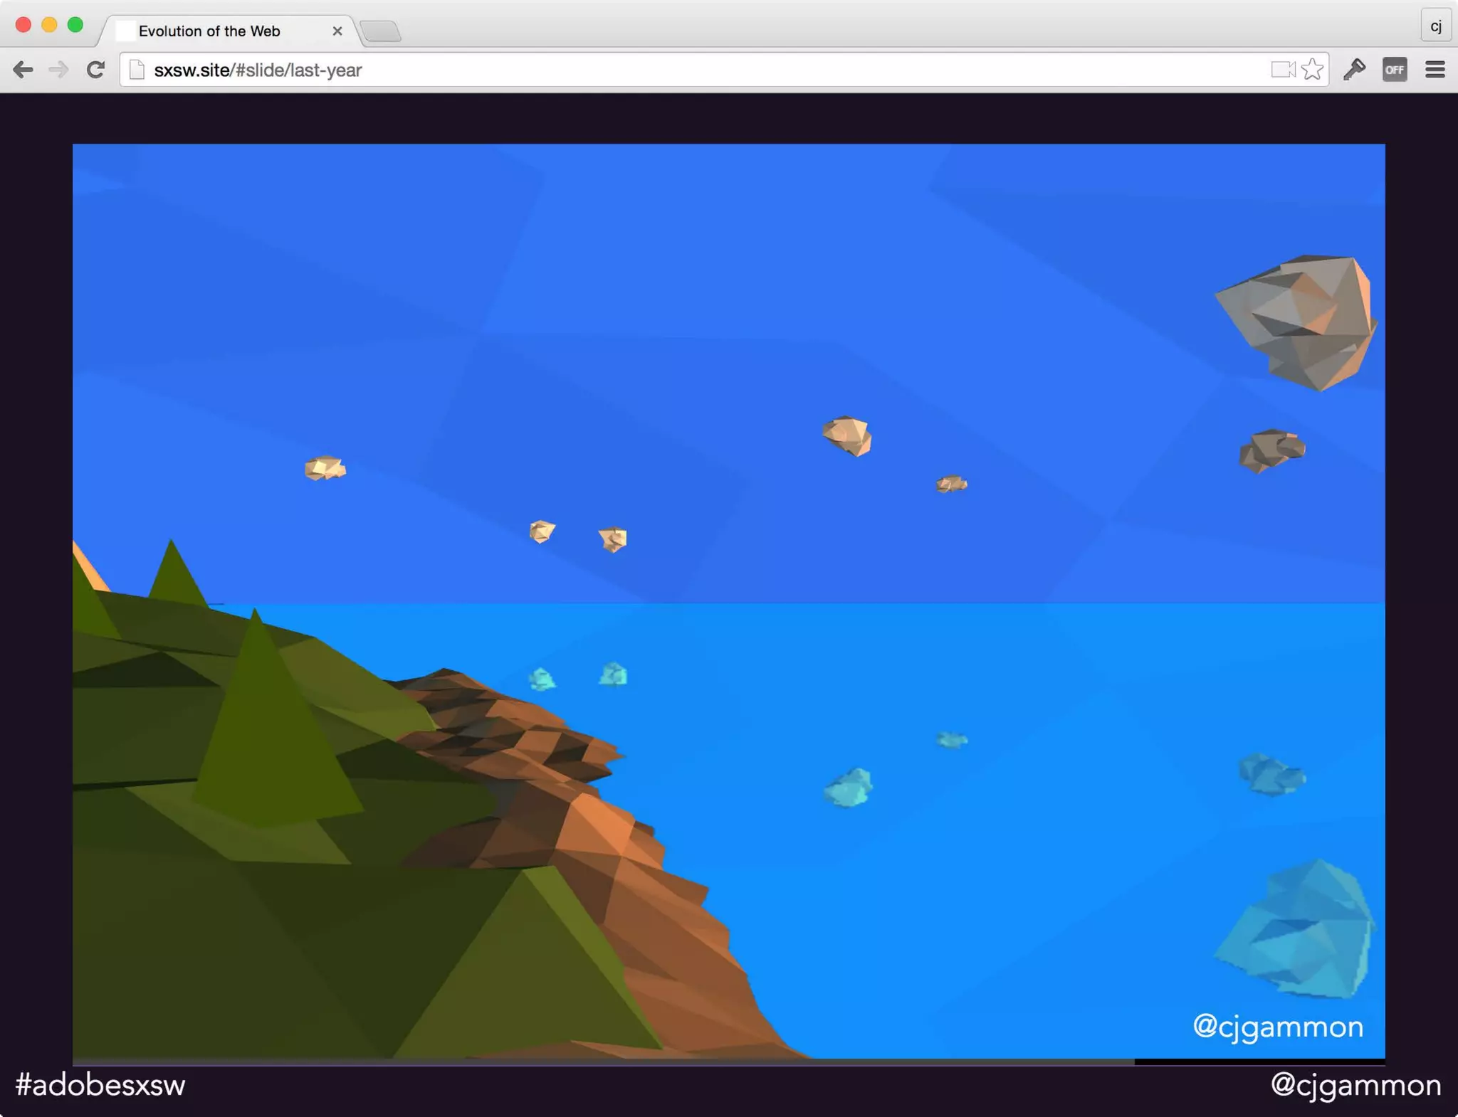
Task: Close the Evolution of the Web tab
Action: (x=337, y=31)
